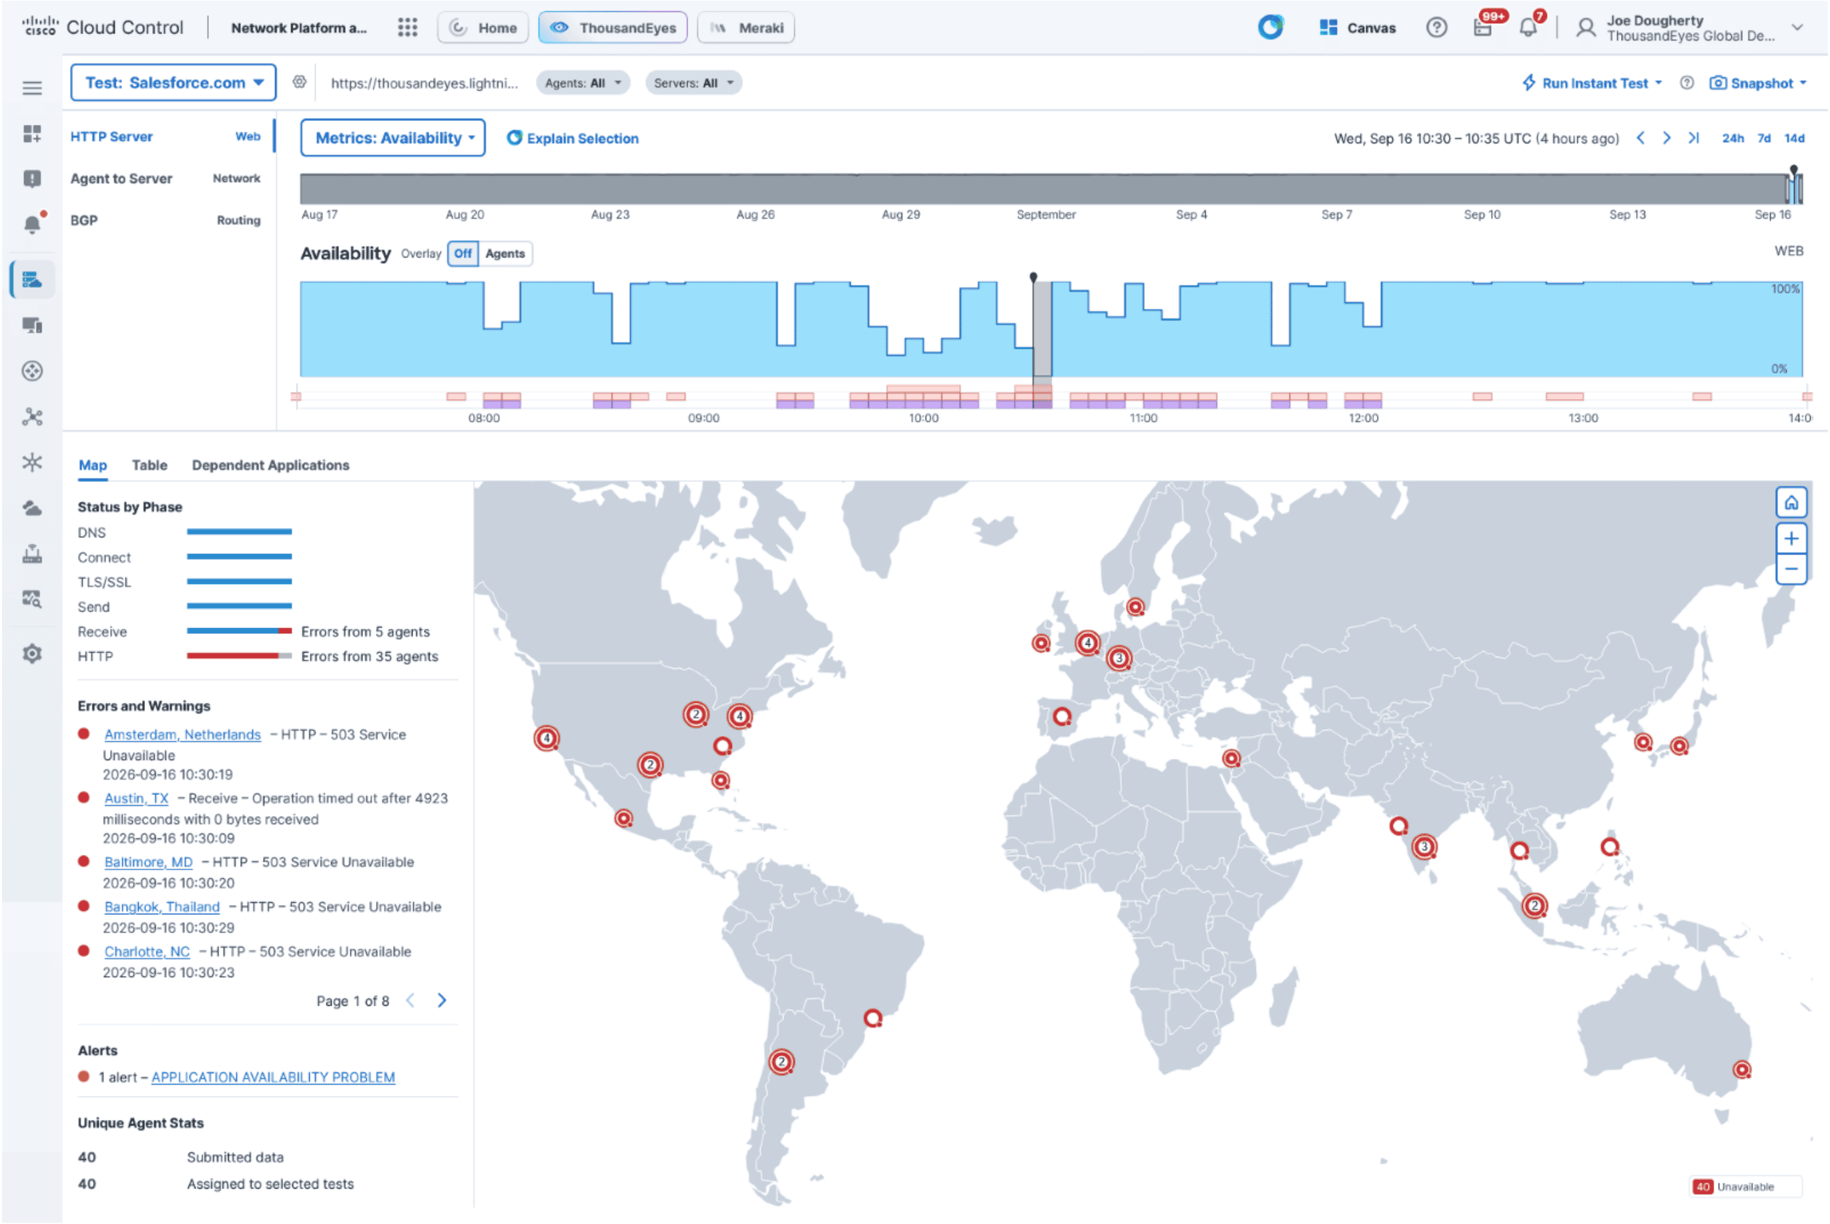Click the test settings gear icon
Image resolution: width=1830 pixels, height=1224 pixels.
click(x=299, y=82)
